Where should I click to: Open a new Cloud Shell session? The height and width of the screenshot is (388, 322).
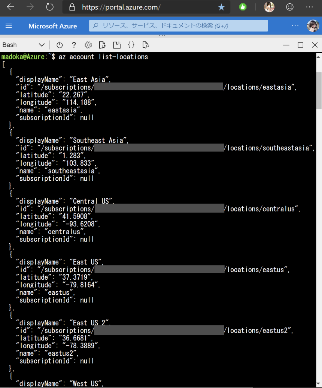116,45
